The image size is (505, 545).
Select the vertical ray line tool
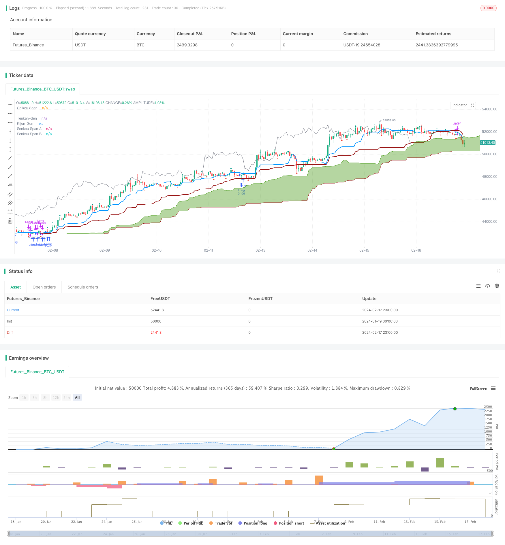[10, 140]
